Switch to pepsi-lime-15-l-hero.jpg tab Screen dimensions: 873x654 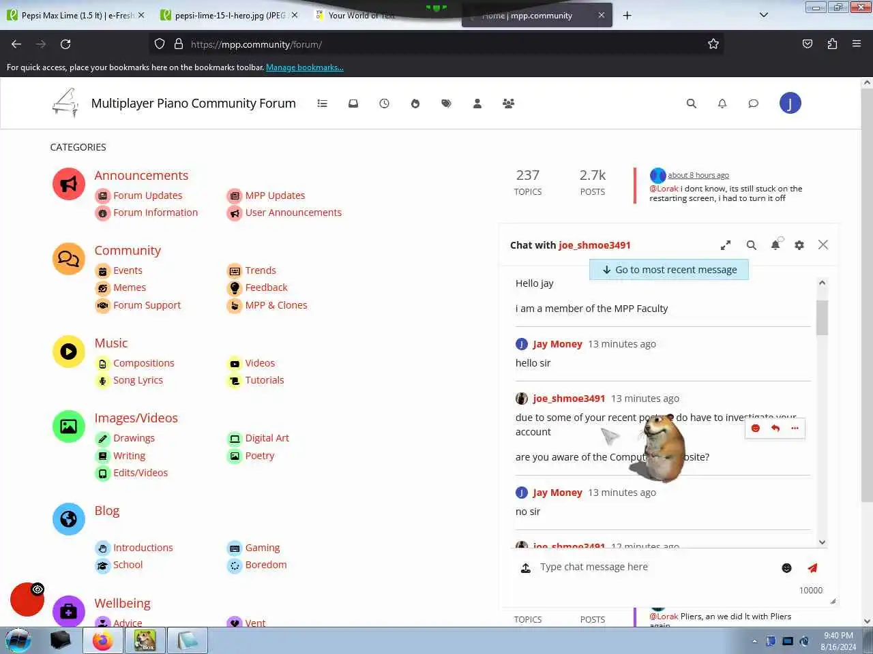click(229, 15)
